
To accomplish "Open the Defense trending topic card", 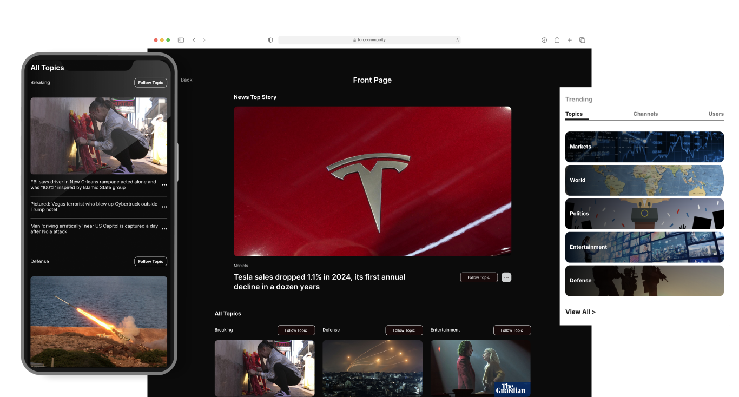I will [x=644, y=281].
